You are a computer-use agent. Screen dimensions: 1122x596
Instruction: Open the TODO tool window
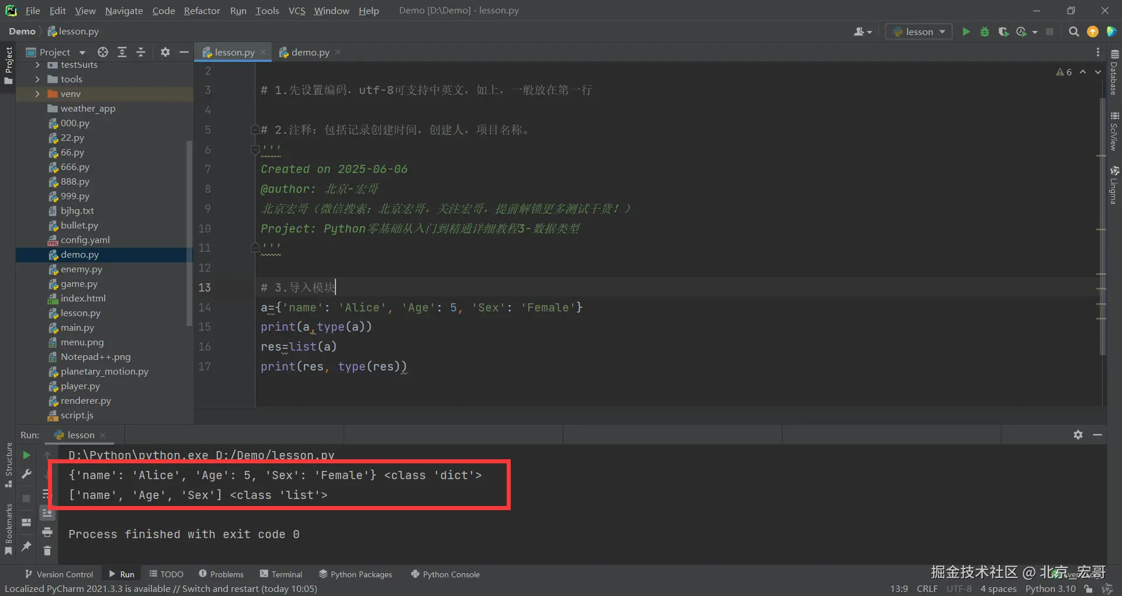point(167,574)
